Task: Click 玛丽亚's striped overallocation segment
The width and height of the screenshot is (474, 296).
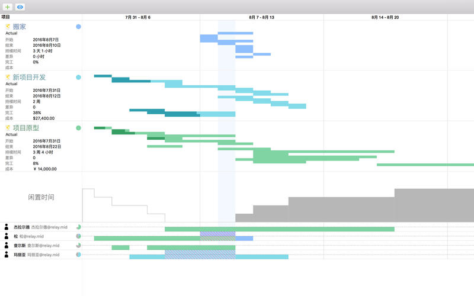Action: click(200, 255)
